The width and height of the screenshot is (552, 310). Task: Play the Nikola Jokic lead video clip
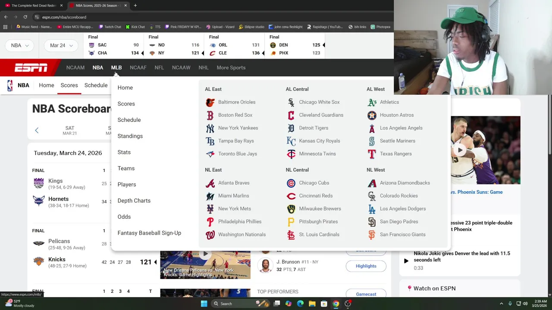(406, 260)
